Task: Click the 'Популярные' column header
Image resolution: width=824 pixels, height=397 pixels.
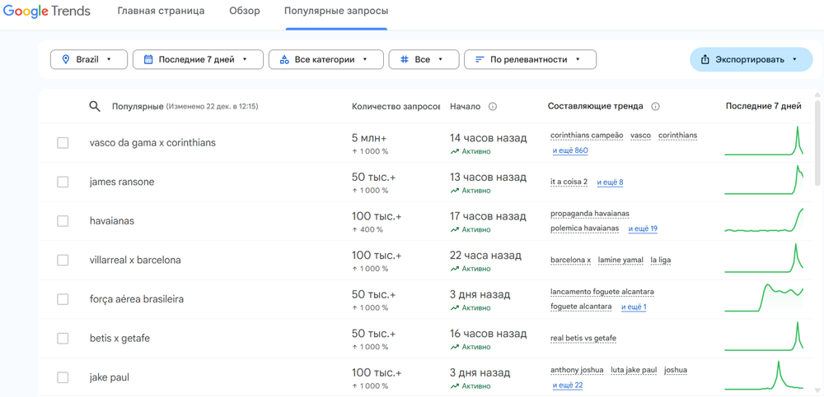Action: (138, 107)
